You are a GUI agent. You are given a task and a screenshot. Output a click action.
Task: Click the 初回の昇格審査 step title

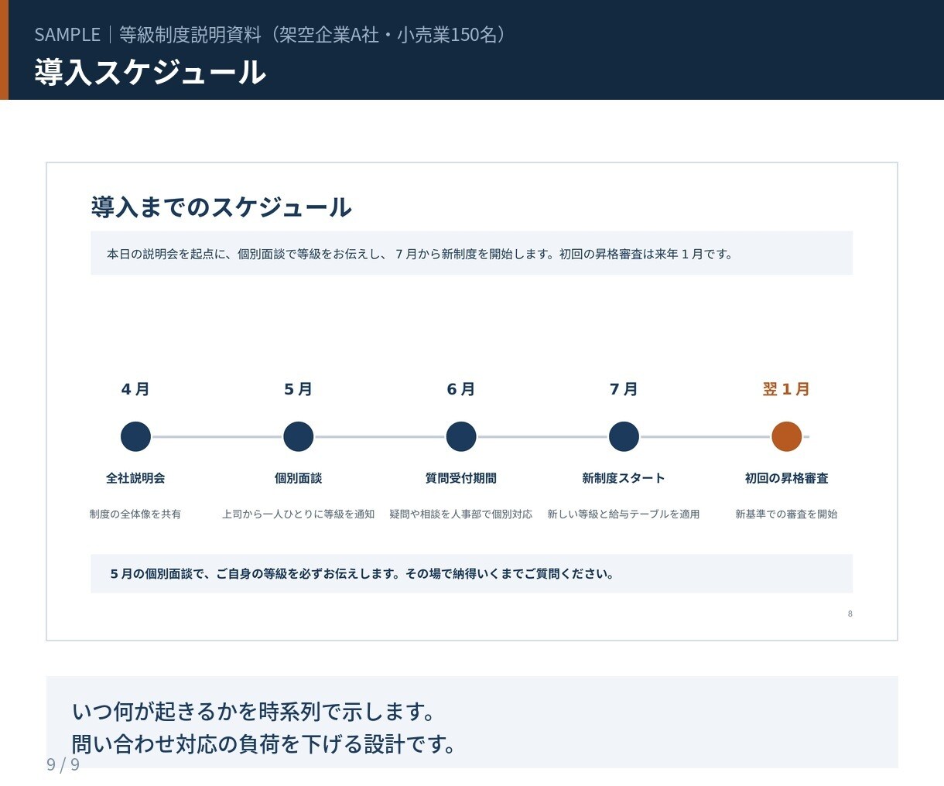point(786,478)
